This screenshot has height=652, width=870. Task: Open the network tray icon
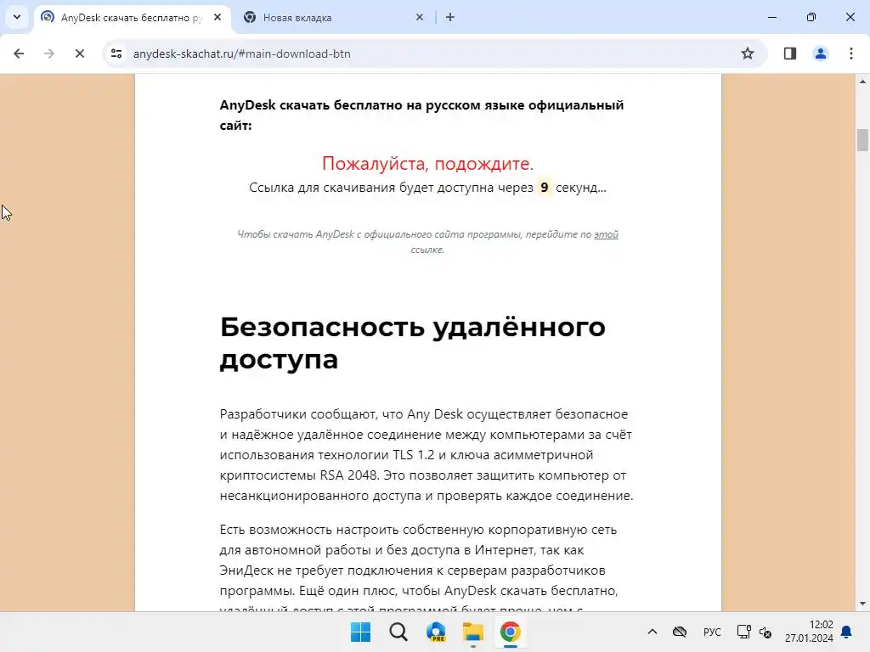click(744, 632)
